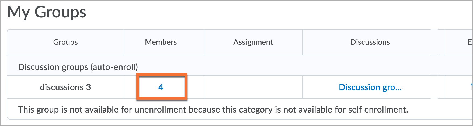Click the Members column header
This screenshot has width=473, height=126.
tap(161, 42)
